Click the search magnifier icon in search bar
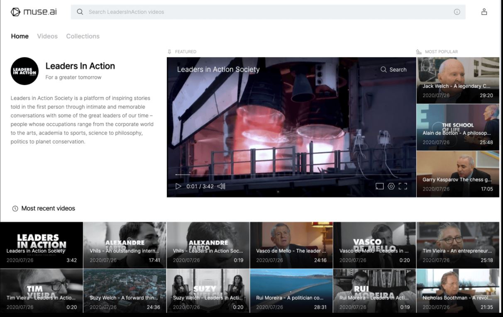The height and width of the screenshot is (317, 503). point(80,12)
